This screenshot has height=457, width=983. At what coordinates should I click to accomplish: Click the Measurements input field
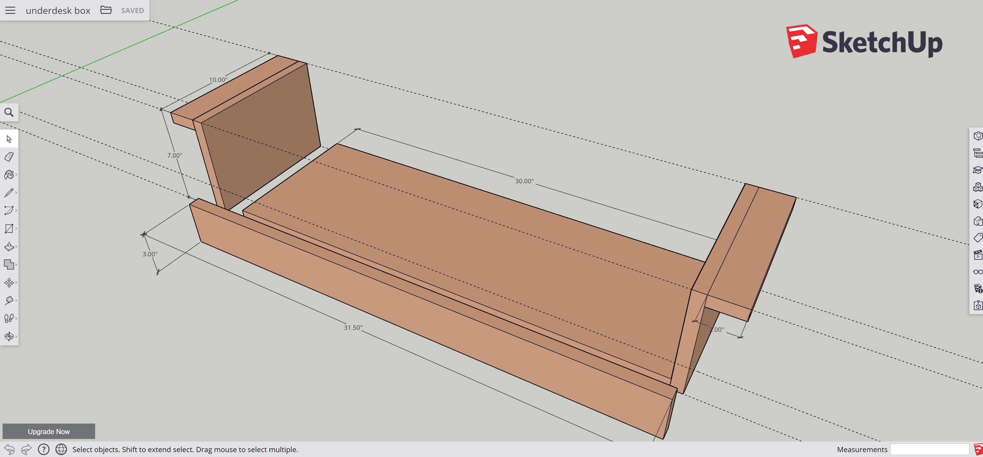click(x=929, y=449)
